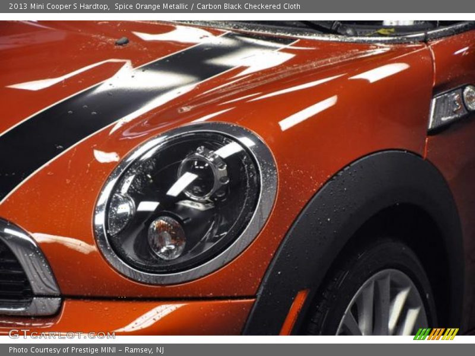475x356 pixels.
Task: Click the Photo Courtesy of text
Action: [42, 349]
